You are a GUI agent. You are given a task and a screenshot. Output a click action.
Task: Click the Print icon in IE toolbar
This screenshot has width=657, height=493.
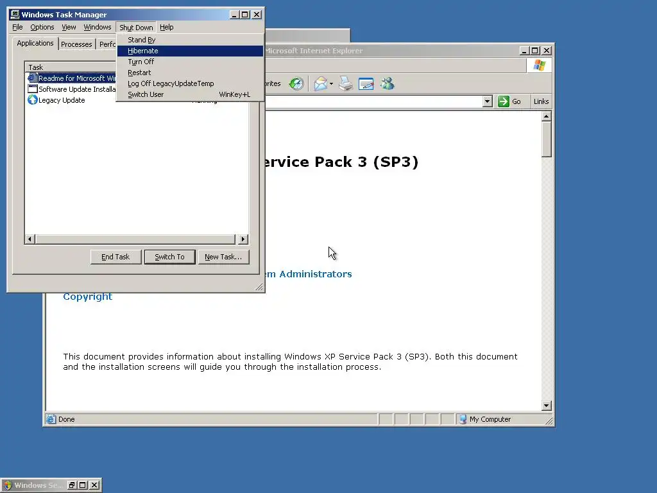(346, 84)
